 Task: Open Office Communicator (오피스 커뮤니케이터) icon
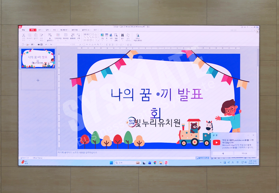pyautogui.click(x=138, y=36)
